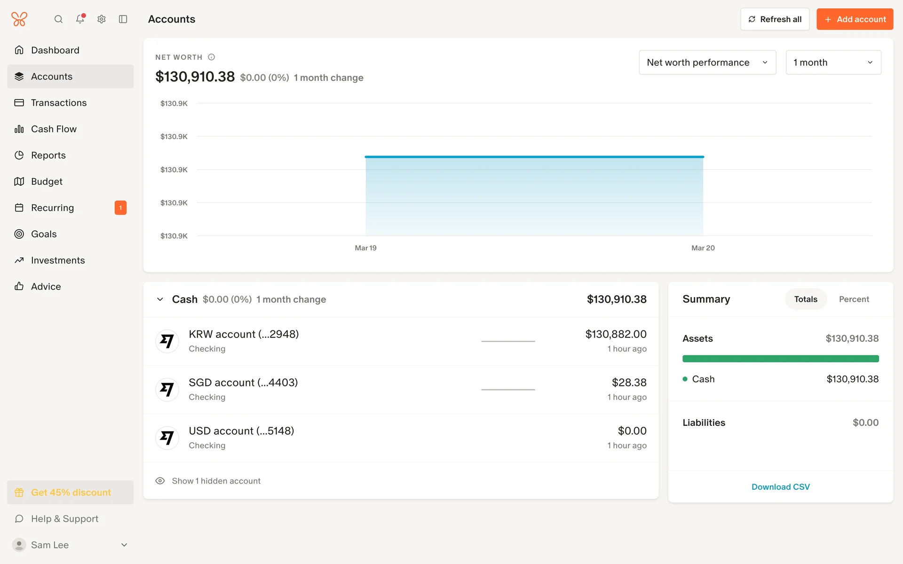Open Net worth performance dropdown

point(707,63)
